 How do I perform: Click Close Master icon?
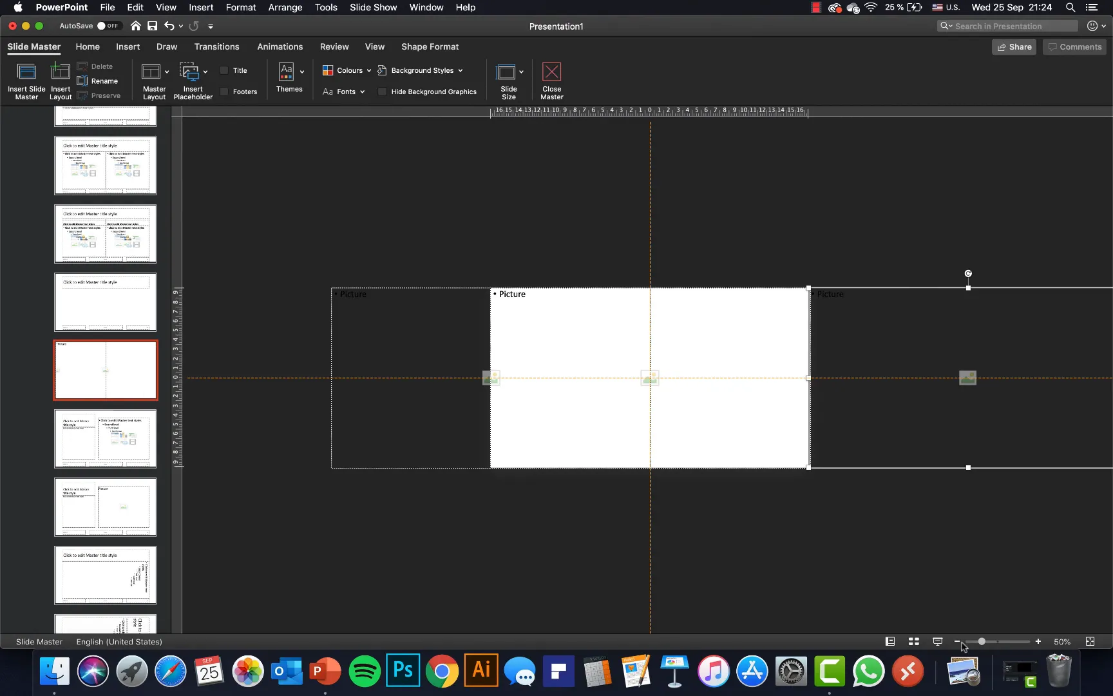[551, 72]
